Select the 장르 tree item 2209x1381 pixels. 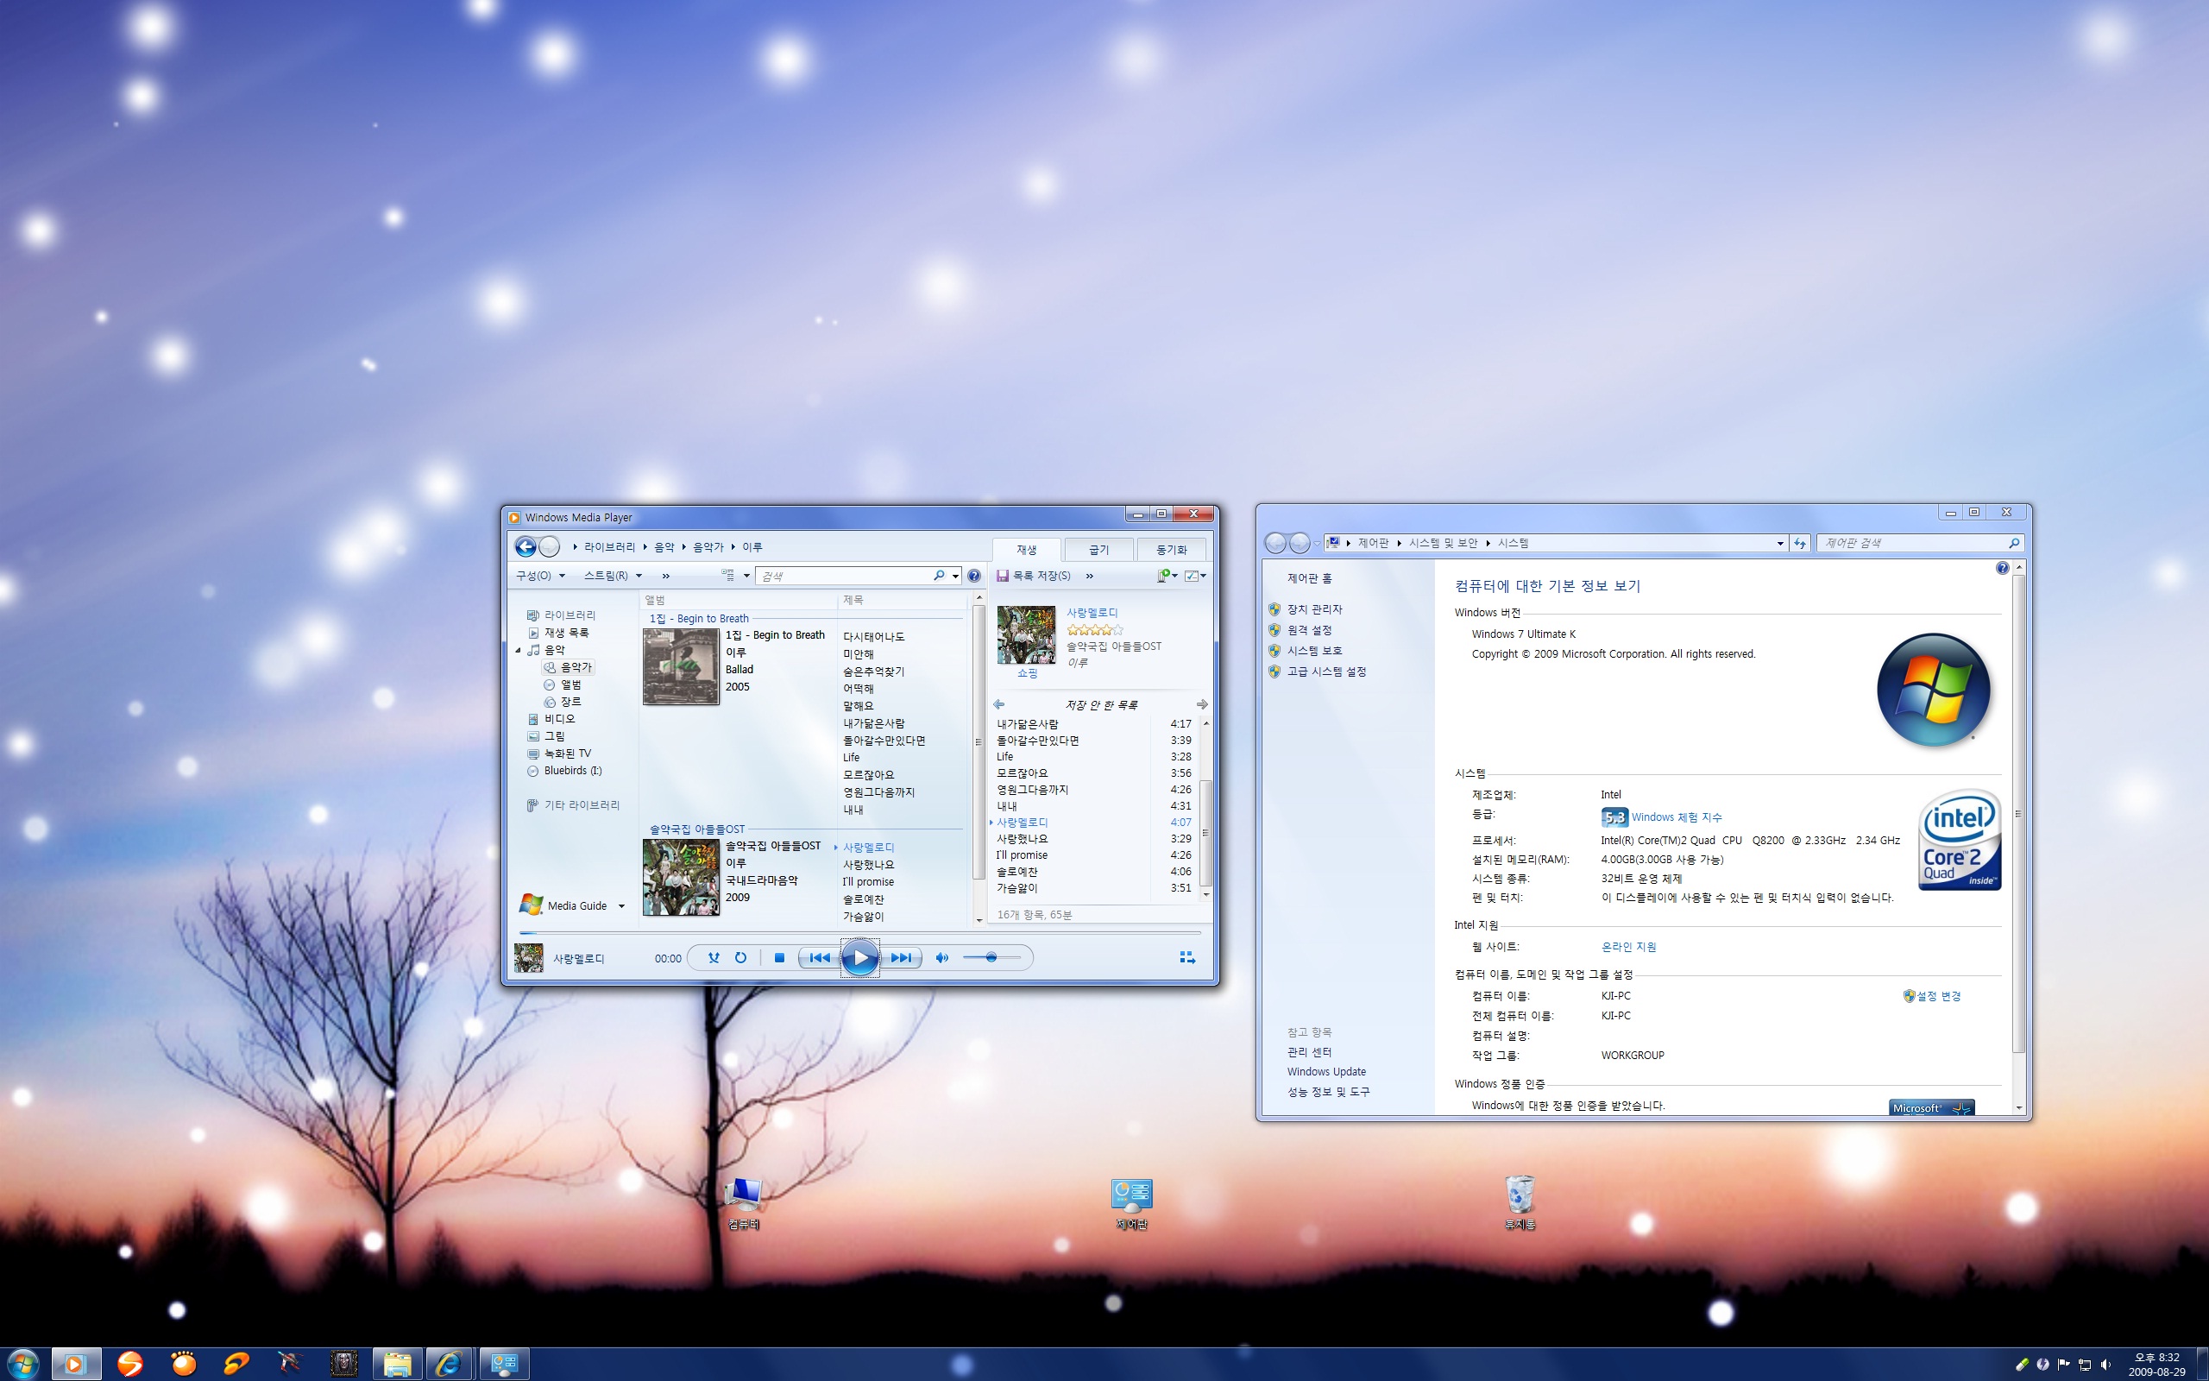click(x=563, y=702)
